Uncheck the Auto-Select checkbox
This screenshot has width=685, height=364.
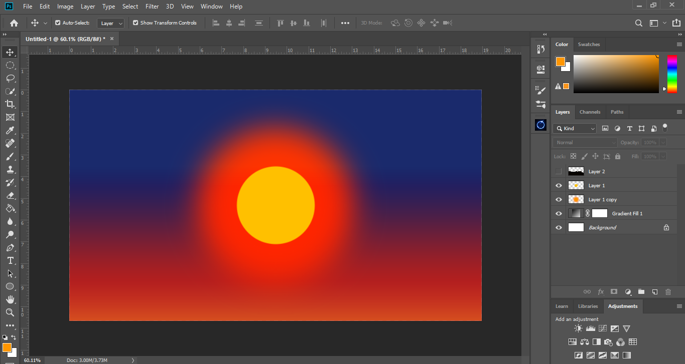(x=58, y=23)
